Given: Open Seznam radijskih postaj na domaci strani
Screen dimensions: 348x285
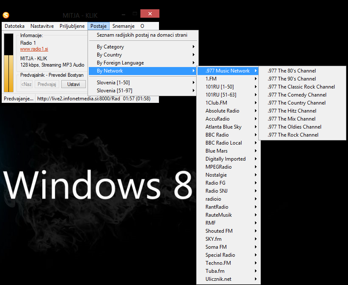Looking at the screenshot, I should [143, 35].
